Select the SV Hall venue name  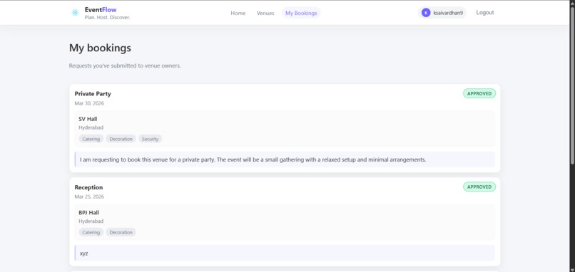(88, 119)
